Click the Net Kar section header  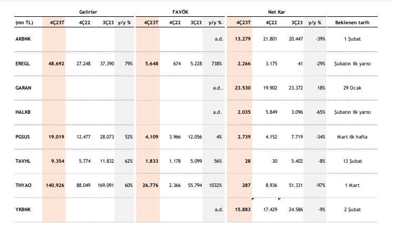[276, 12]
